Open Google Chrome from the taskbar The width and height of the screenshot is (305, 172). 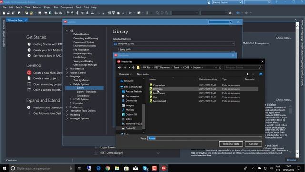(108, 168)
